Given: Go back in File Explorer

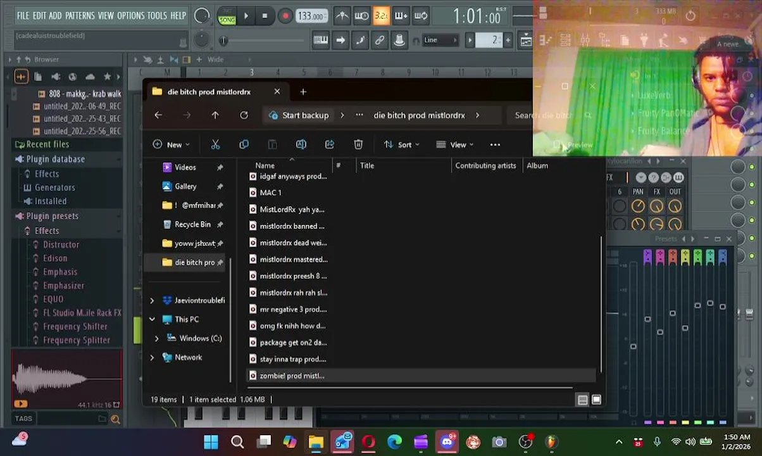Looking at the screenshot, I should pyautogui.click(x=158, y=115).
